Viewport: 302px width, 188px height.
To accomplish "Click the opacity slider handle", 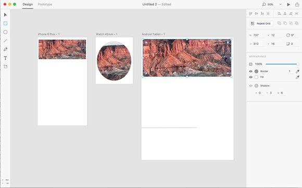I will coord(297,64).
